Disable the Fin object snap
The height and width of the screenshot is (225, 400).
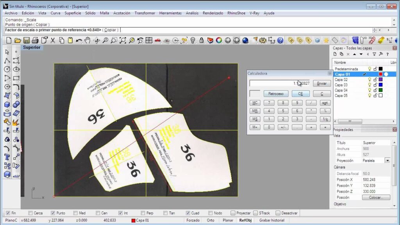(x=8, y=213)
